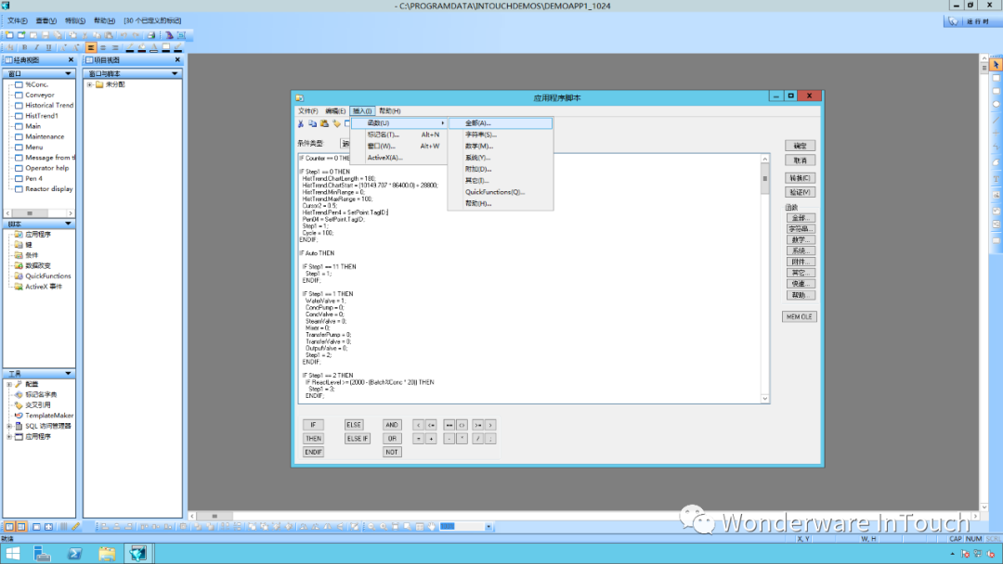Open the TemplateMaker tool

[51, 416]
